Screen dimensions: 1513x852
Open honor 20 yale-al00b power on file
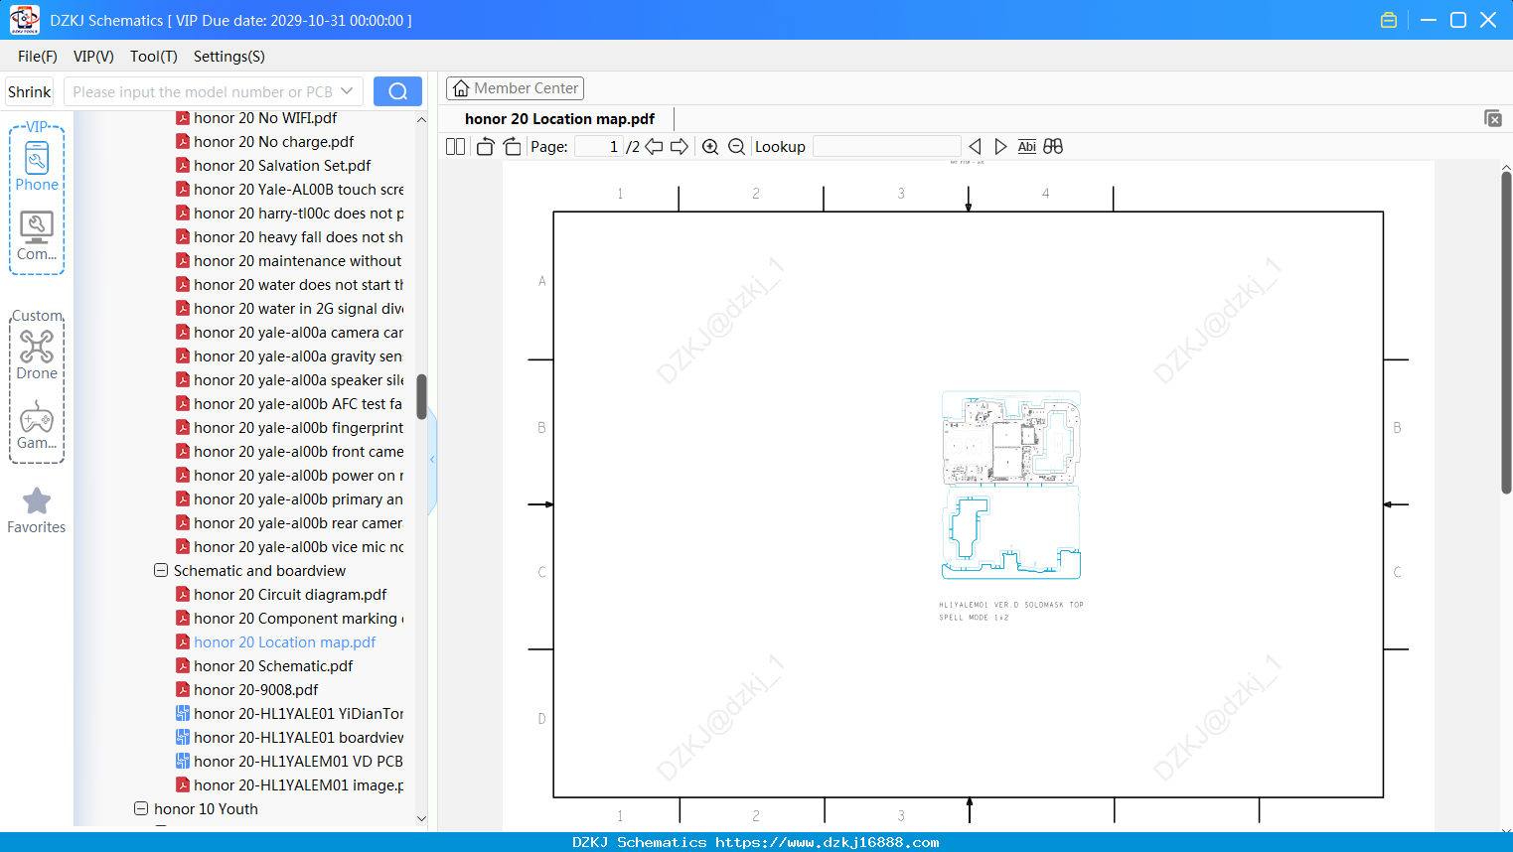point(290,476)
